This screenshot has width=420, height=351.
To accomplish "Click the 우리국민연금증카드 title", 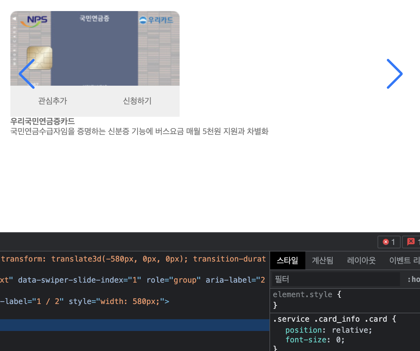I will tap(42, 121).
